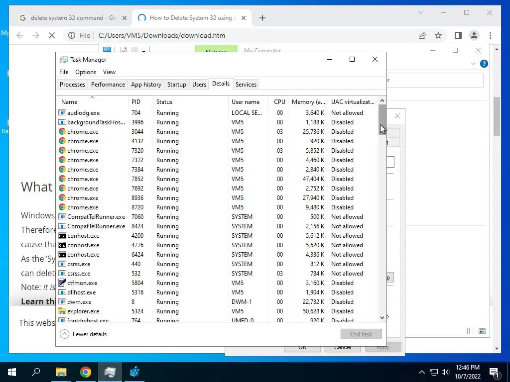This screenshot has height=382, width=510.
Task: Click the Chrome address bar URL
Action: [x=162, y=35]
